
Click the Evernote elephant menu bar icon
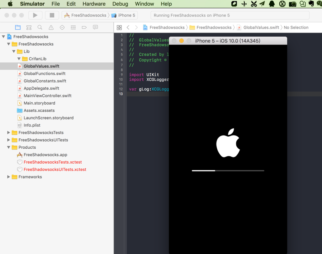pyautogui.click(x=311, y=4)
